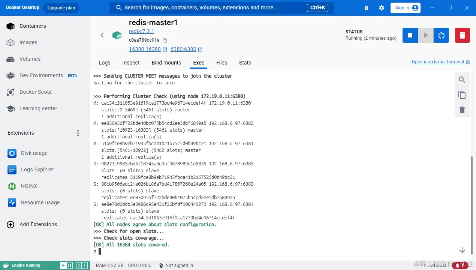Viewport: 476px width, 270px height.
Task: Click the CPU 0.90% indicator
Action: tap(139, 265)
